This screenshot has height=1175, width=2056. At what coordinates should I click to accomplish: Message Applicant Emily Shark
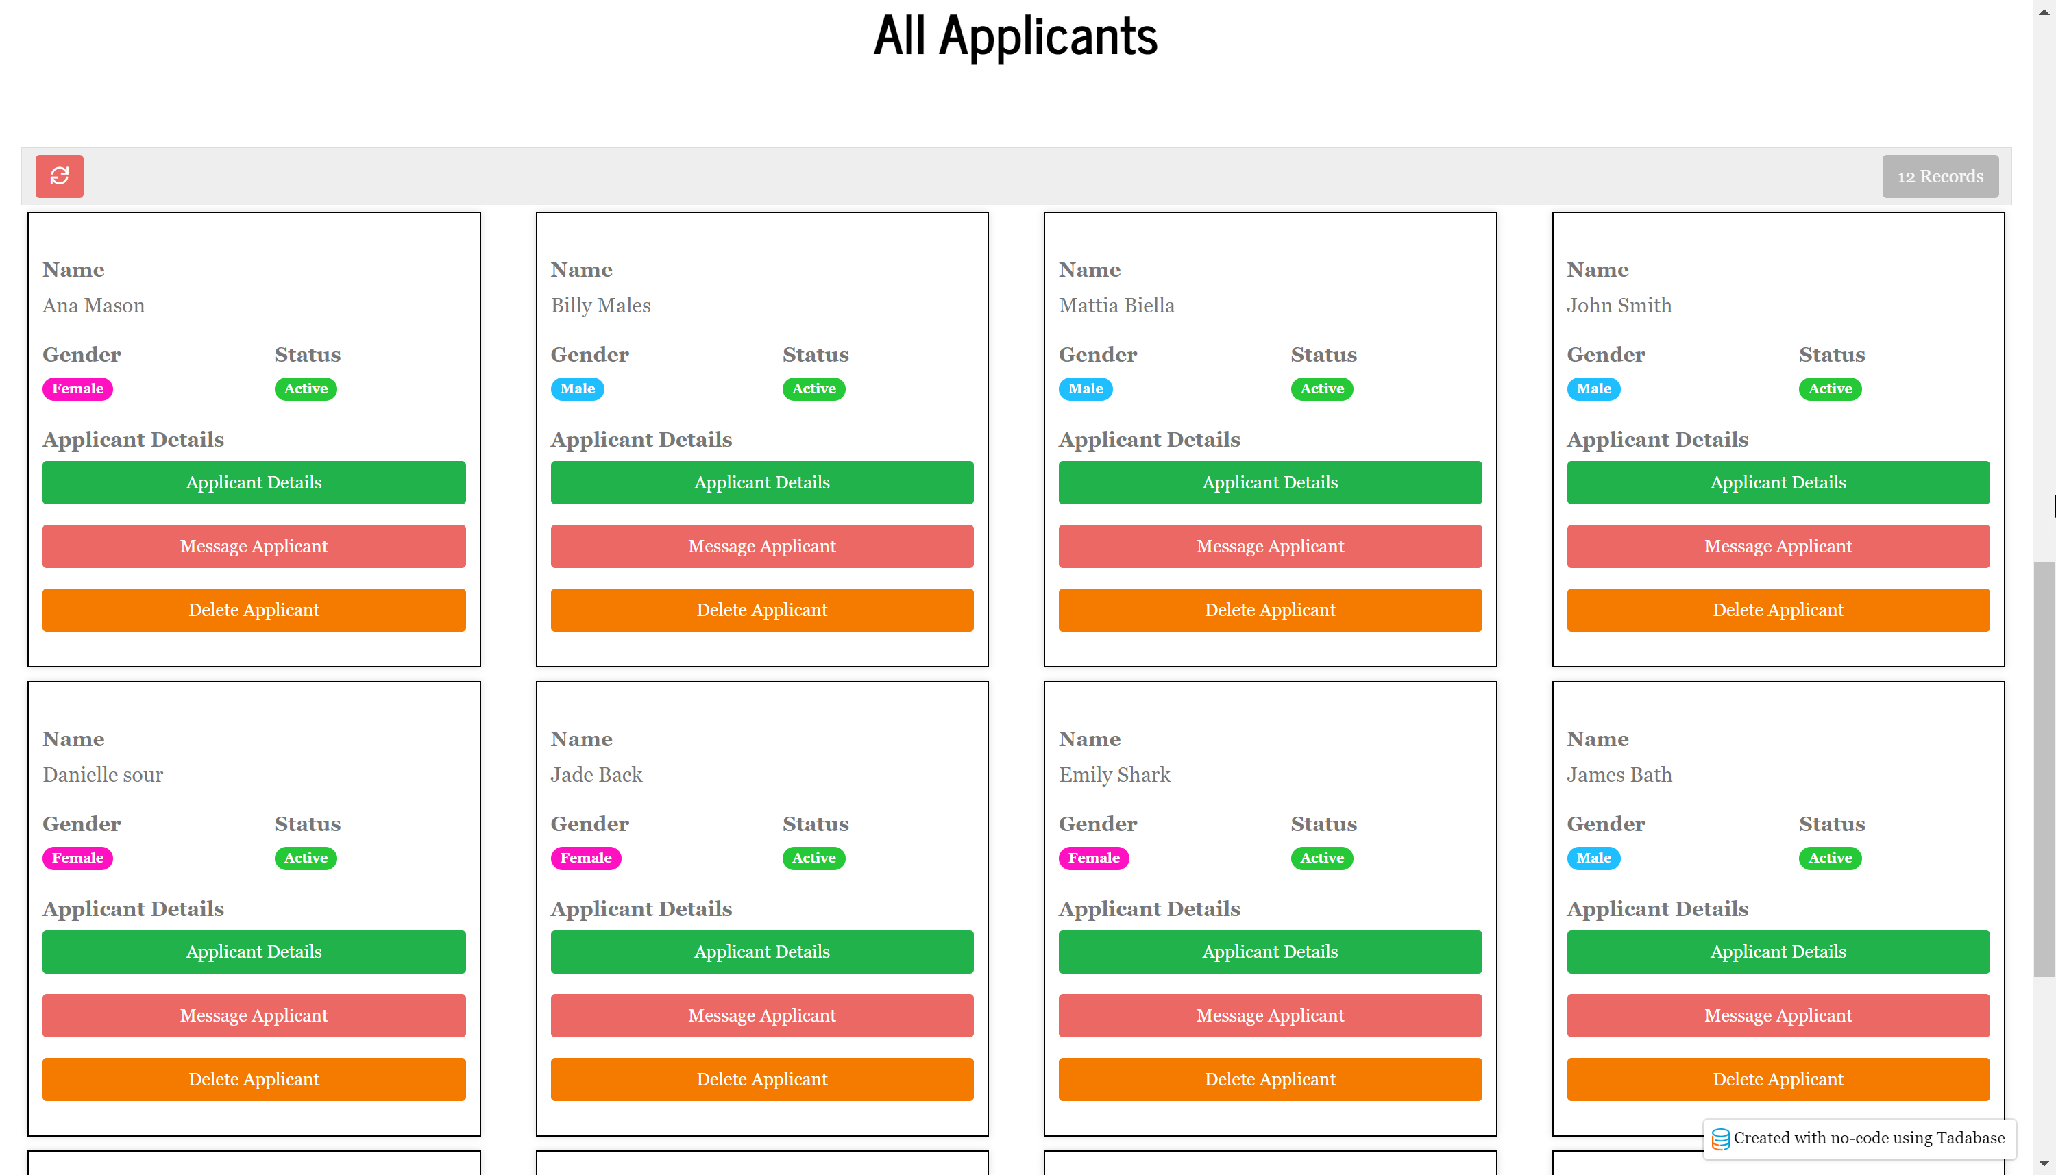point(1270,1015)
